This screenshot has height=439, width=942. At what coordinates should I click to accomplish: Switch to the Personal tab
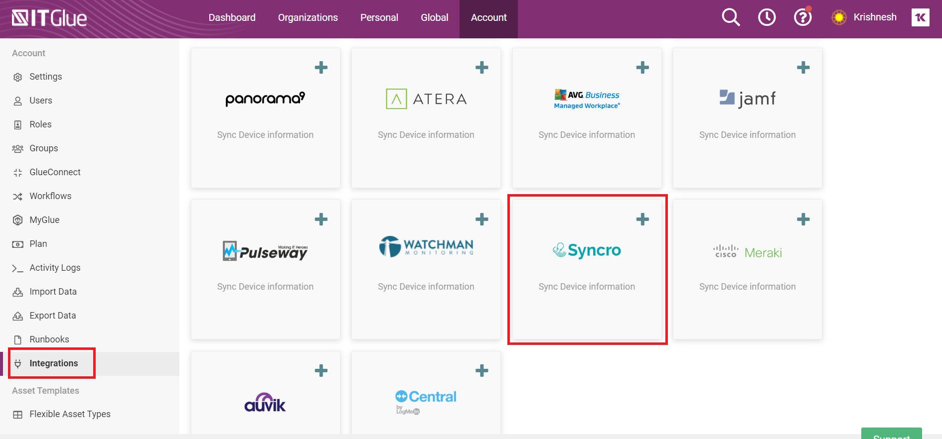379,17
